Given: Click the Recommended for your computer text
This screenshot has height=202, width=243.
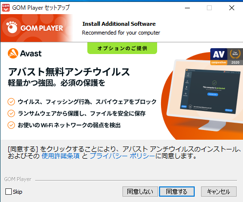Looking at the screenshot, I should pyautogui.click(x=121, y=33).
